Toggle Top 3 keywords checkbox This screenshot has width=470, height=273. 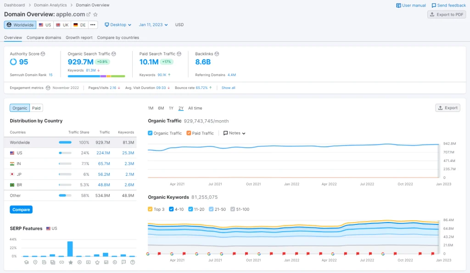pos(150,209)
